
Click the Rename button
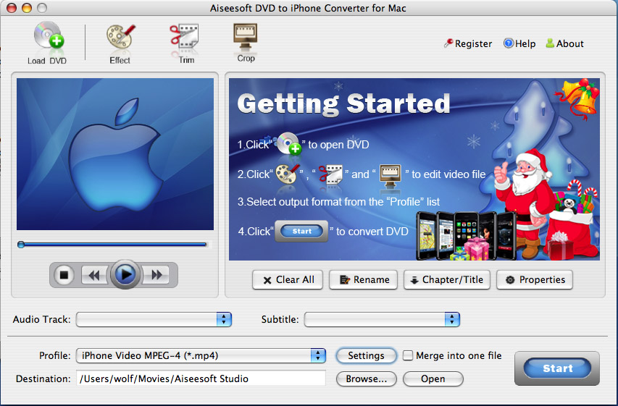364,279
